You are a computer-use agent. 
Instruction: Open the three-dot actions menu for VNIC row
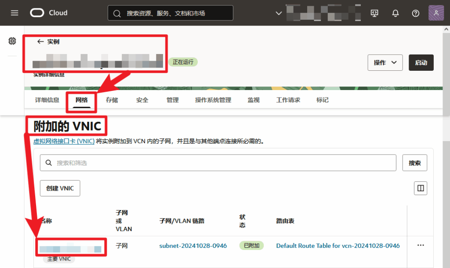(x=421, y=245)
